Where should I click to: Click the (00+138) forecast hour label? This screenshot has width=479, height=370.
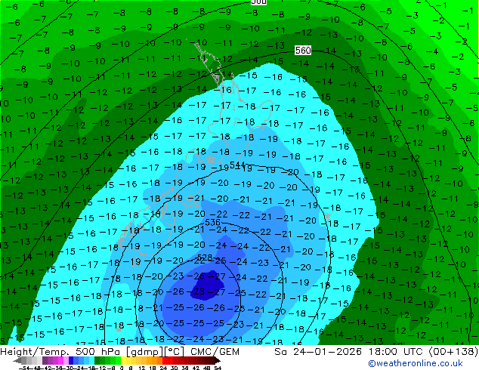click(453, 352)
